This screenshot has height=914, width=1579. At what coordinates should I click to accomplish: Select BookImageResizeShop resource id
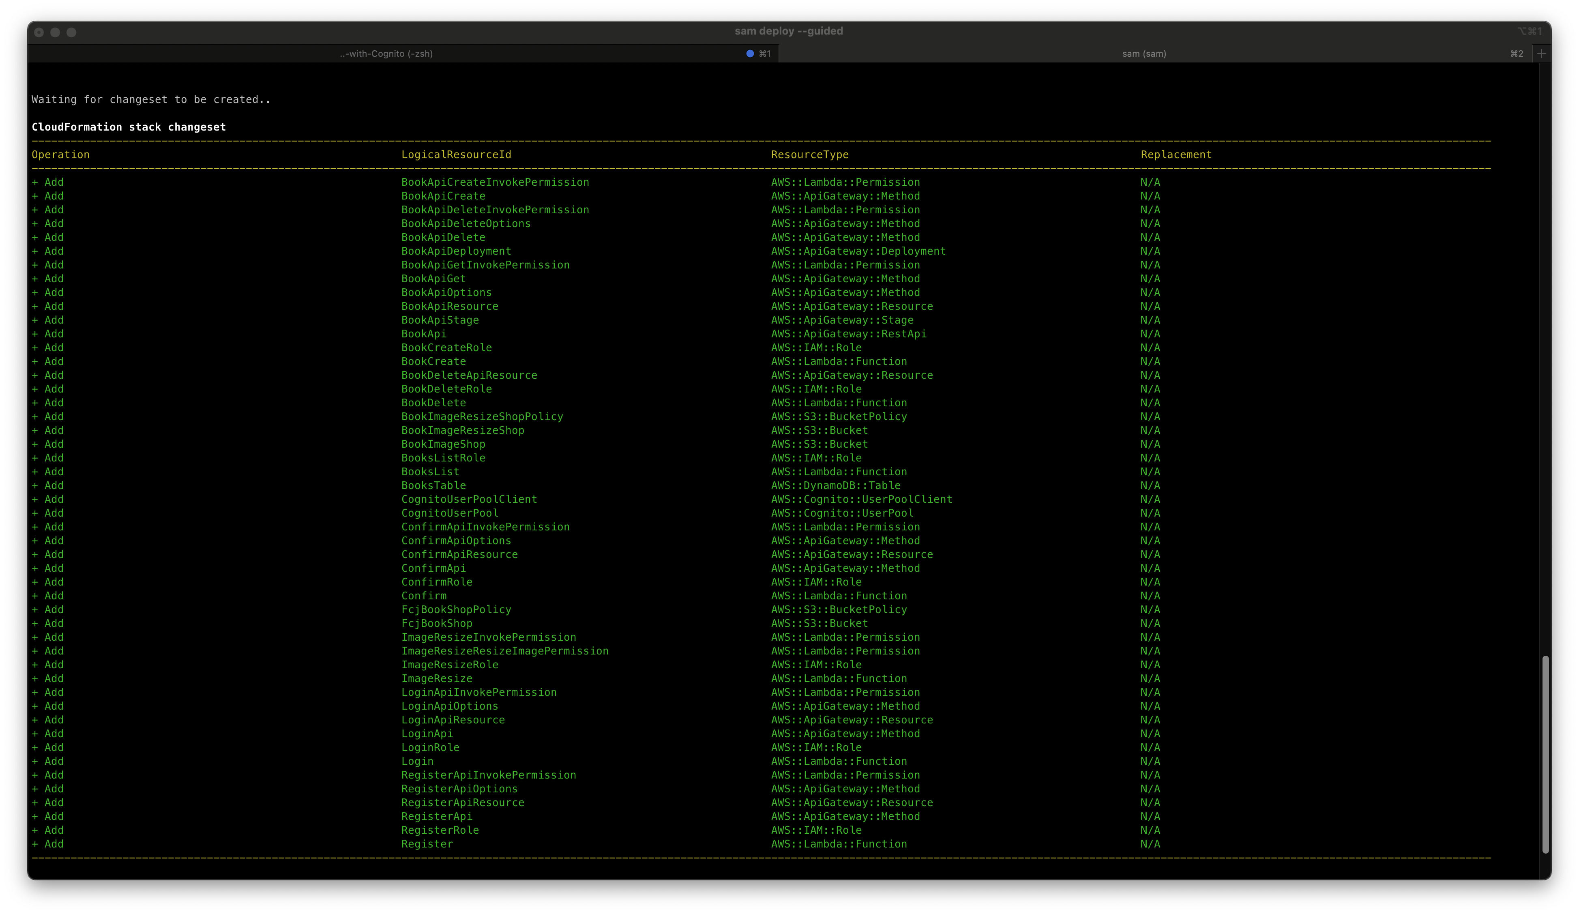point(462,430)
